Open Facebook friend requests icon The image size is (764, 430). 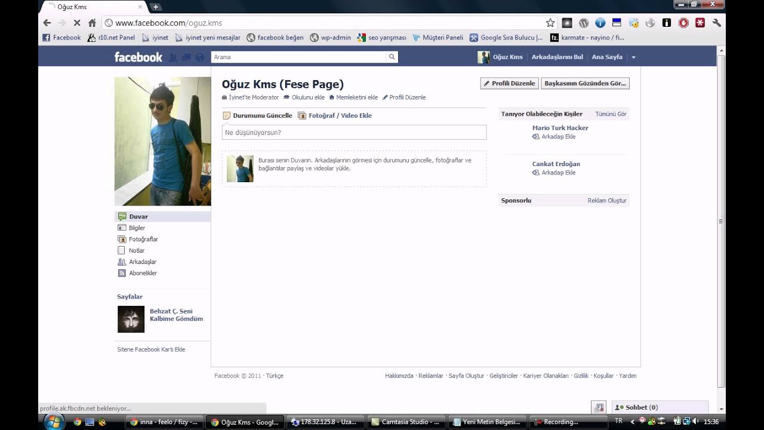click(173, 57)
